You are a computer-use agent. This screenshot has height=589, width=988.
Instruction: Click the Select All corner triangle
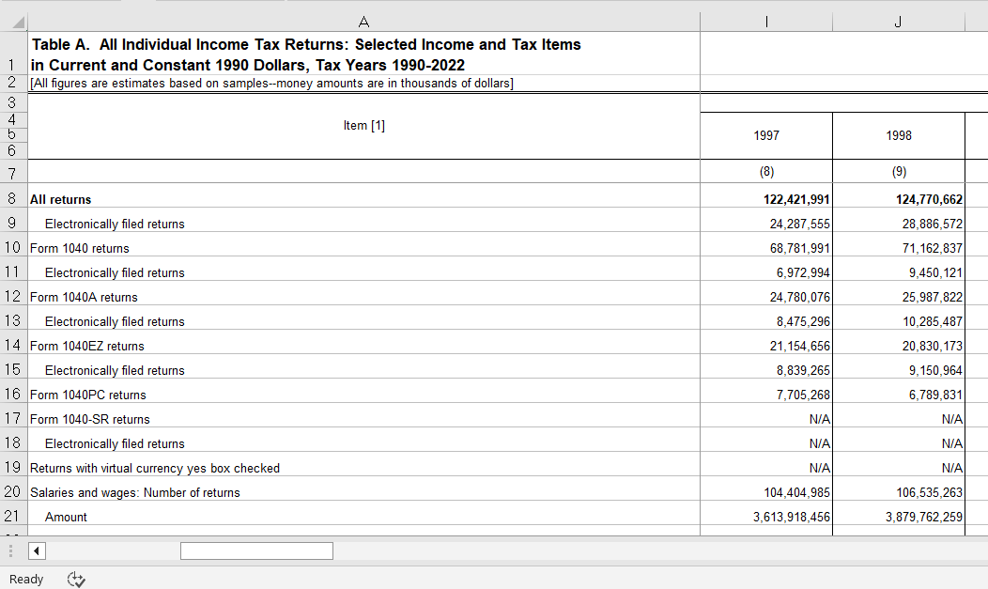pyautogui.click(x=18, y=23)
